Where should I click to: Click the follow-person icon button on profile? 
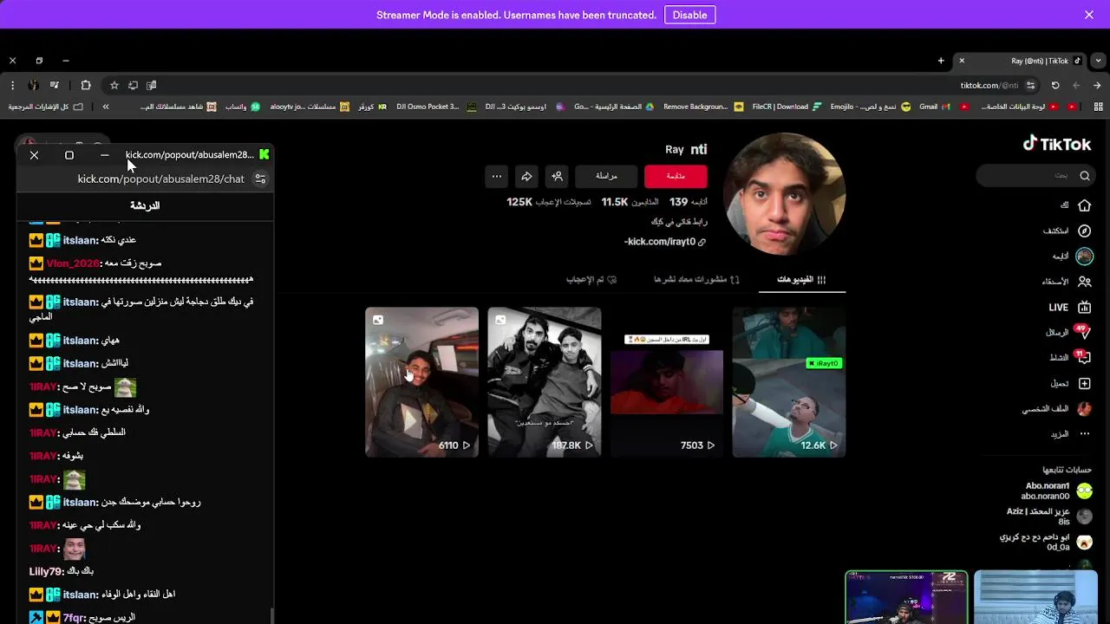tap(557, 176)
